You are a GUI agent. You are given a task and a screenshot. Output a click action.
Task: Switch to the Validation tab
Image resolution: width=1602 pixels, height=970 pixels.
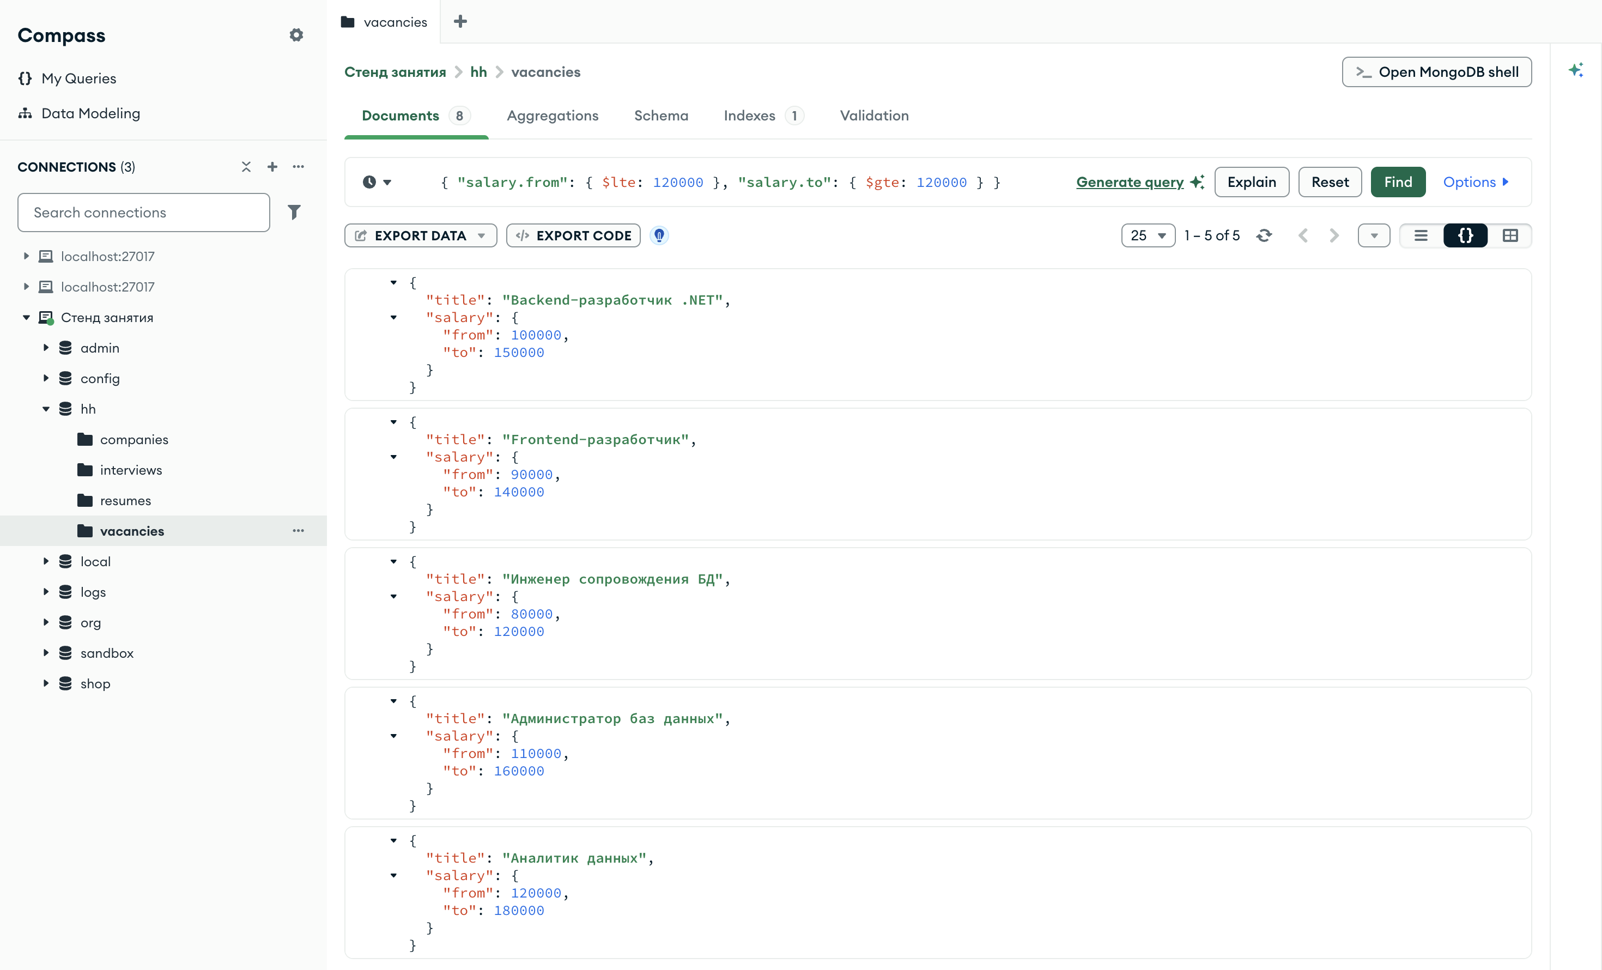[874, 116]
